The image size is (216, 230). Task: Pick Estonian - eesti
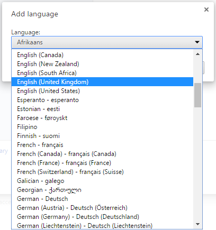[x=102, y=109]
